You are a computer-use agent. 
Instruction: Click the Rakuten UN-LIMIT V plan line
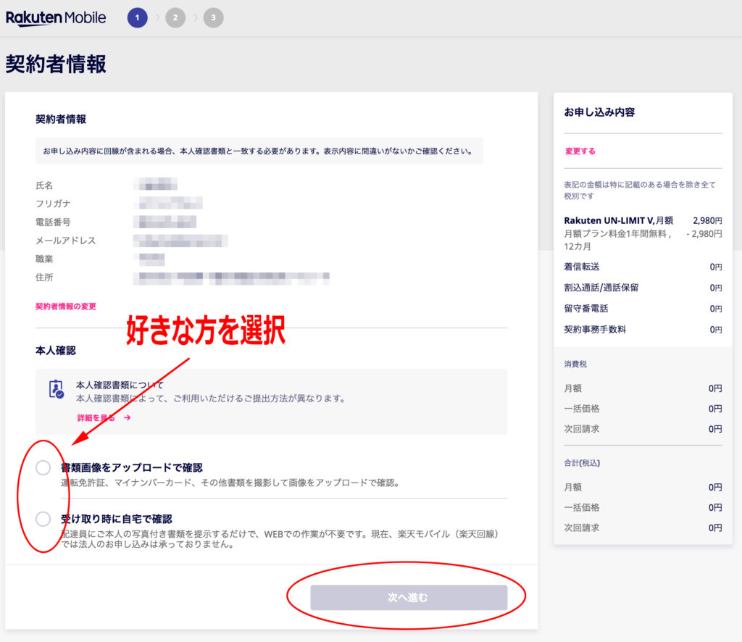618,220
